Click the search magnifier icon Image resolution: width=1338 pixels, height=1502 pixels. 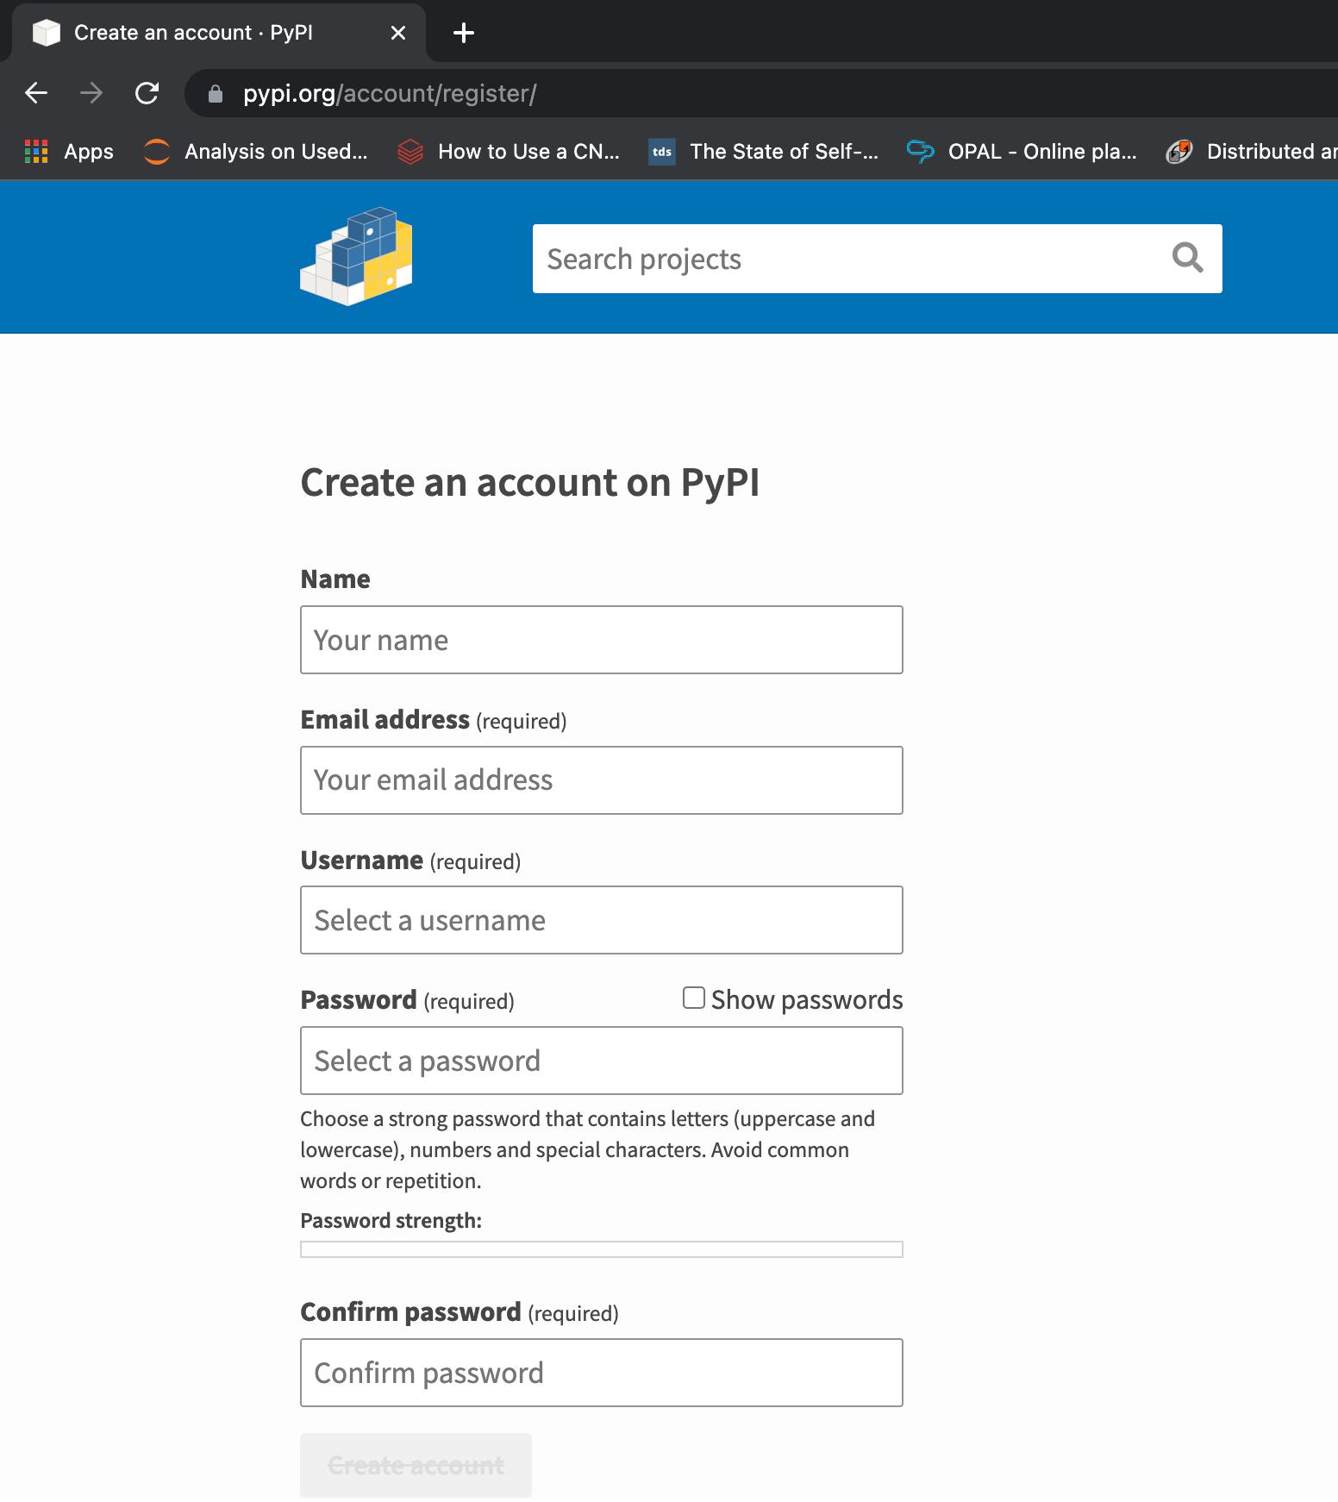(1187, 258)
